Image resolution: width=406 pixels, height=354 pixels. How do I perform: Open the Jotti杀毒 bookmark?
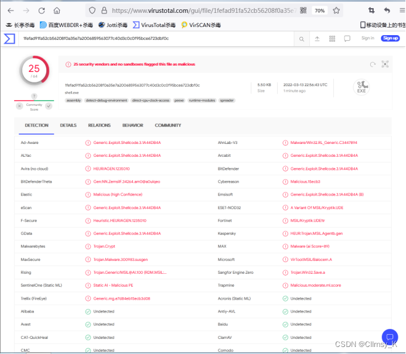(x=113, y=25)
